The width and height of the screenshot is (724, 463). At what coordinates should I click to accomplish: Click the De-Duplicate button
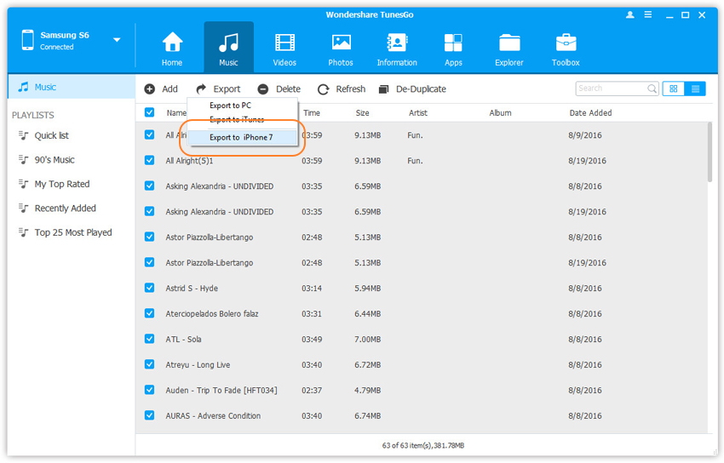(x=412, y=89)
